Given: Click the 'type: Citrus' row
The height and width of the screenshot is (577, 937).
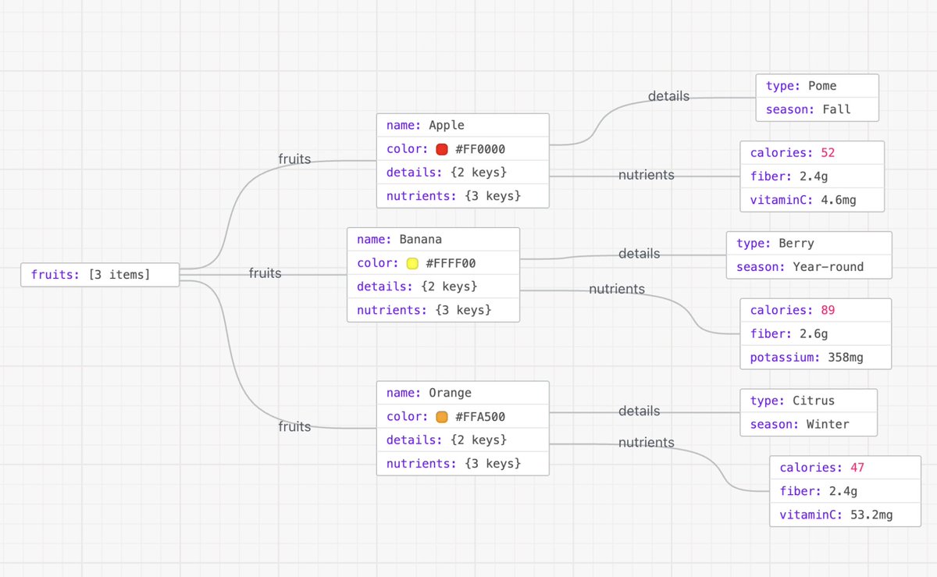Looking at the screenshot, I should (809, 401).
